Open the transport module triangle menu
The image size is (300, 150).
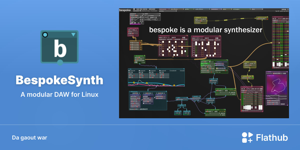point(143,14)
